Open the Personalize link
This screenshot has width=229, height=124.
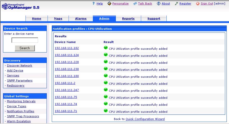[x=120, y=3]
